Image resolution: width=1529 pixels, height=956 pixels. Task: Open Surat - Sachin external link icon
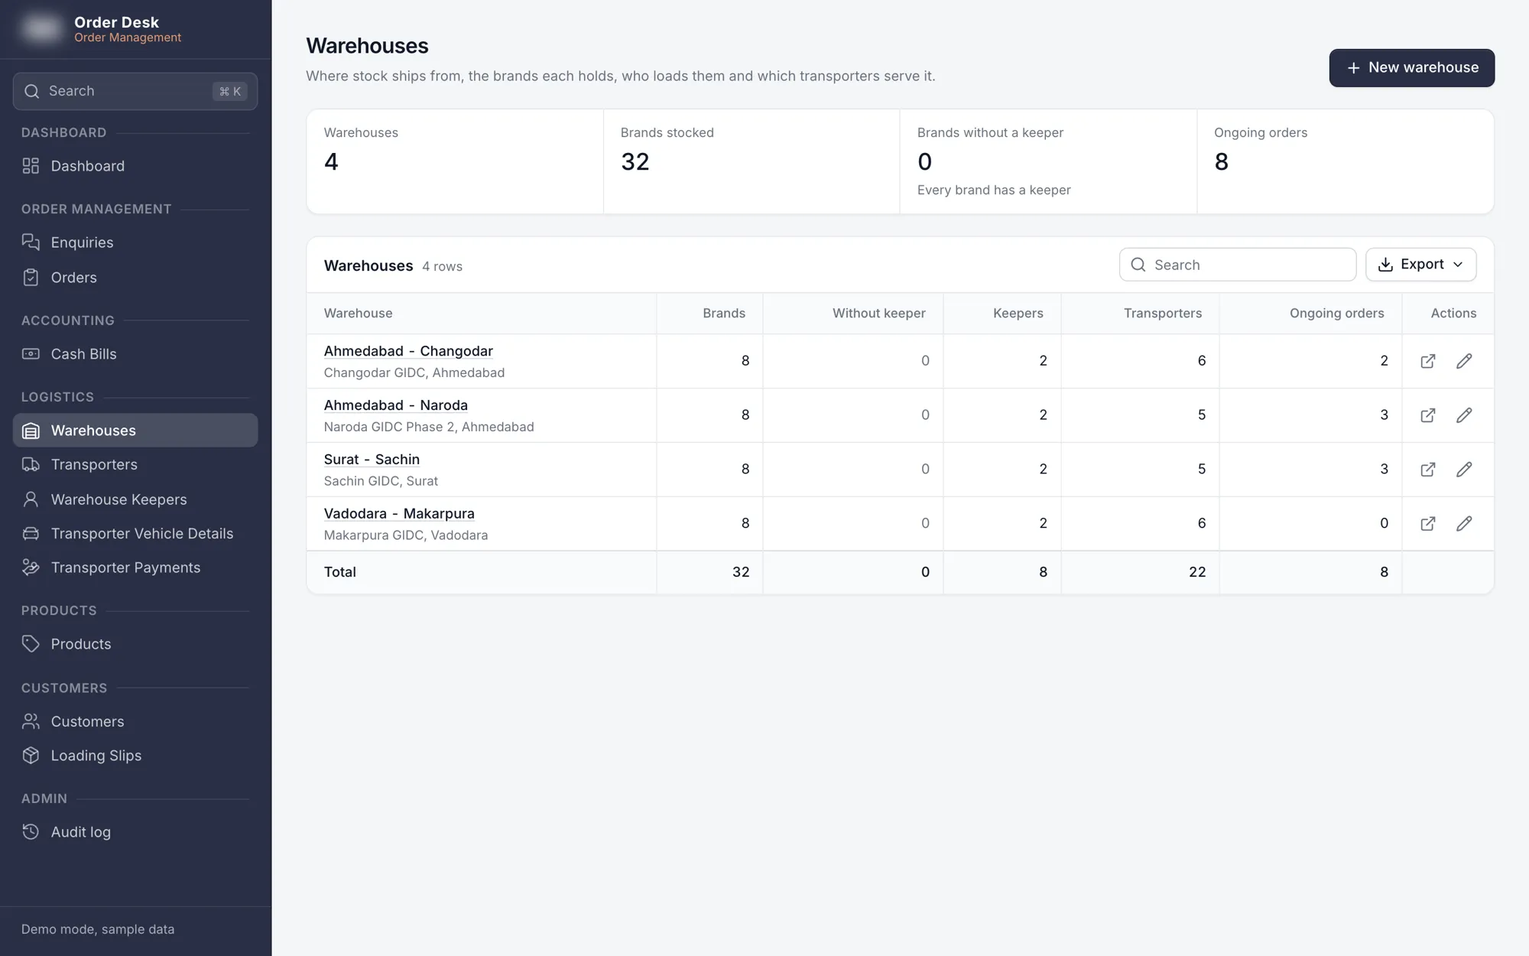tap(1427, 470)
